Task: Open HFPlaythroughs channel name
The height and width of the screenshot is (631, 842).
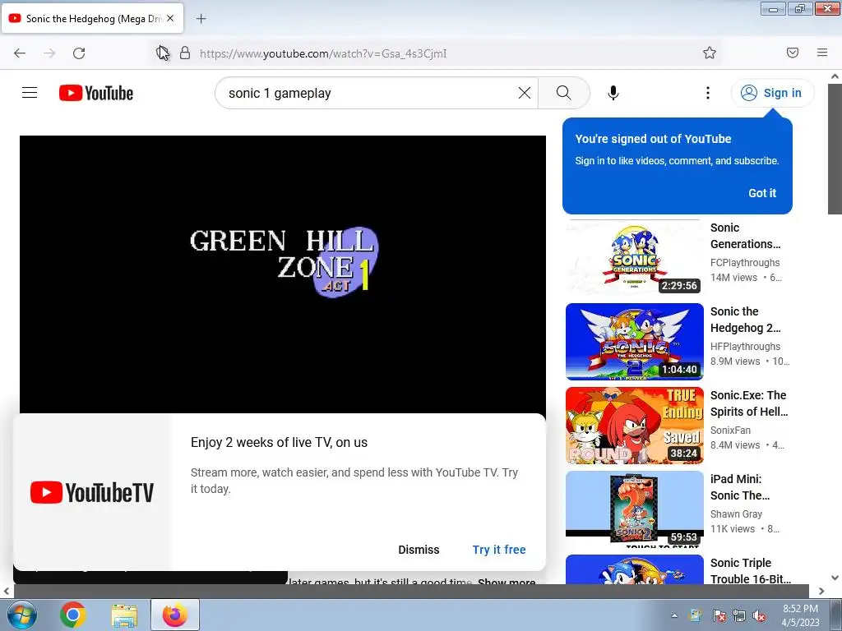Action: coord(745,346)
